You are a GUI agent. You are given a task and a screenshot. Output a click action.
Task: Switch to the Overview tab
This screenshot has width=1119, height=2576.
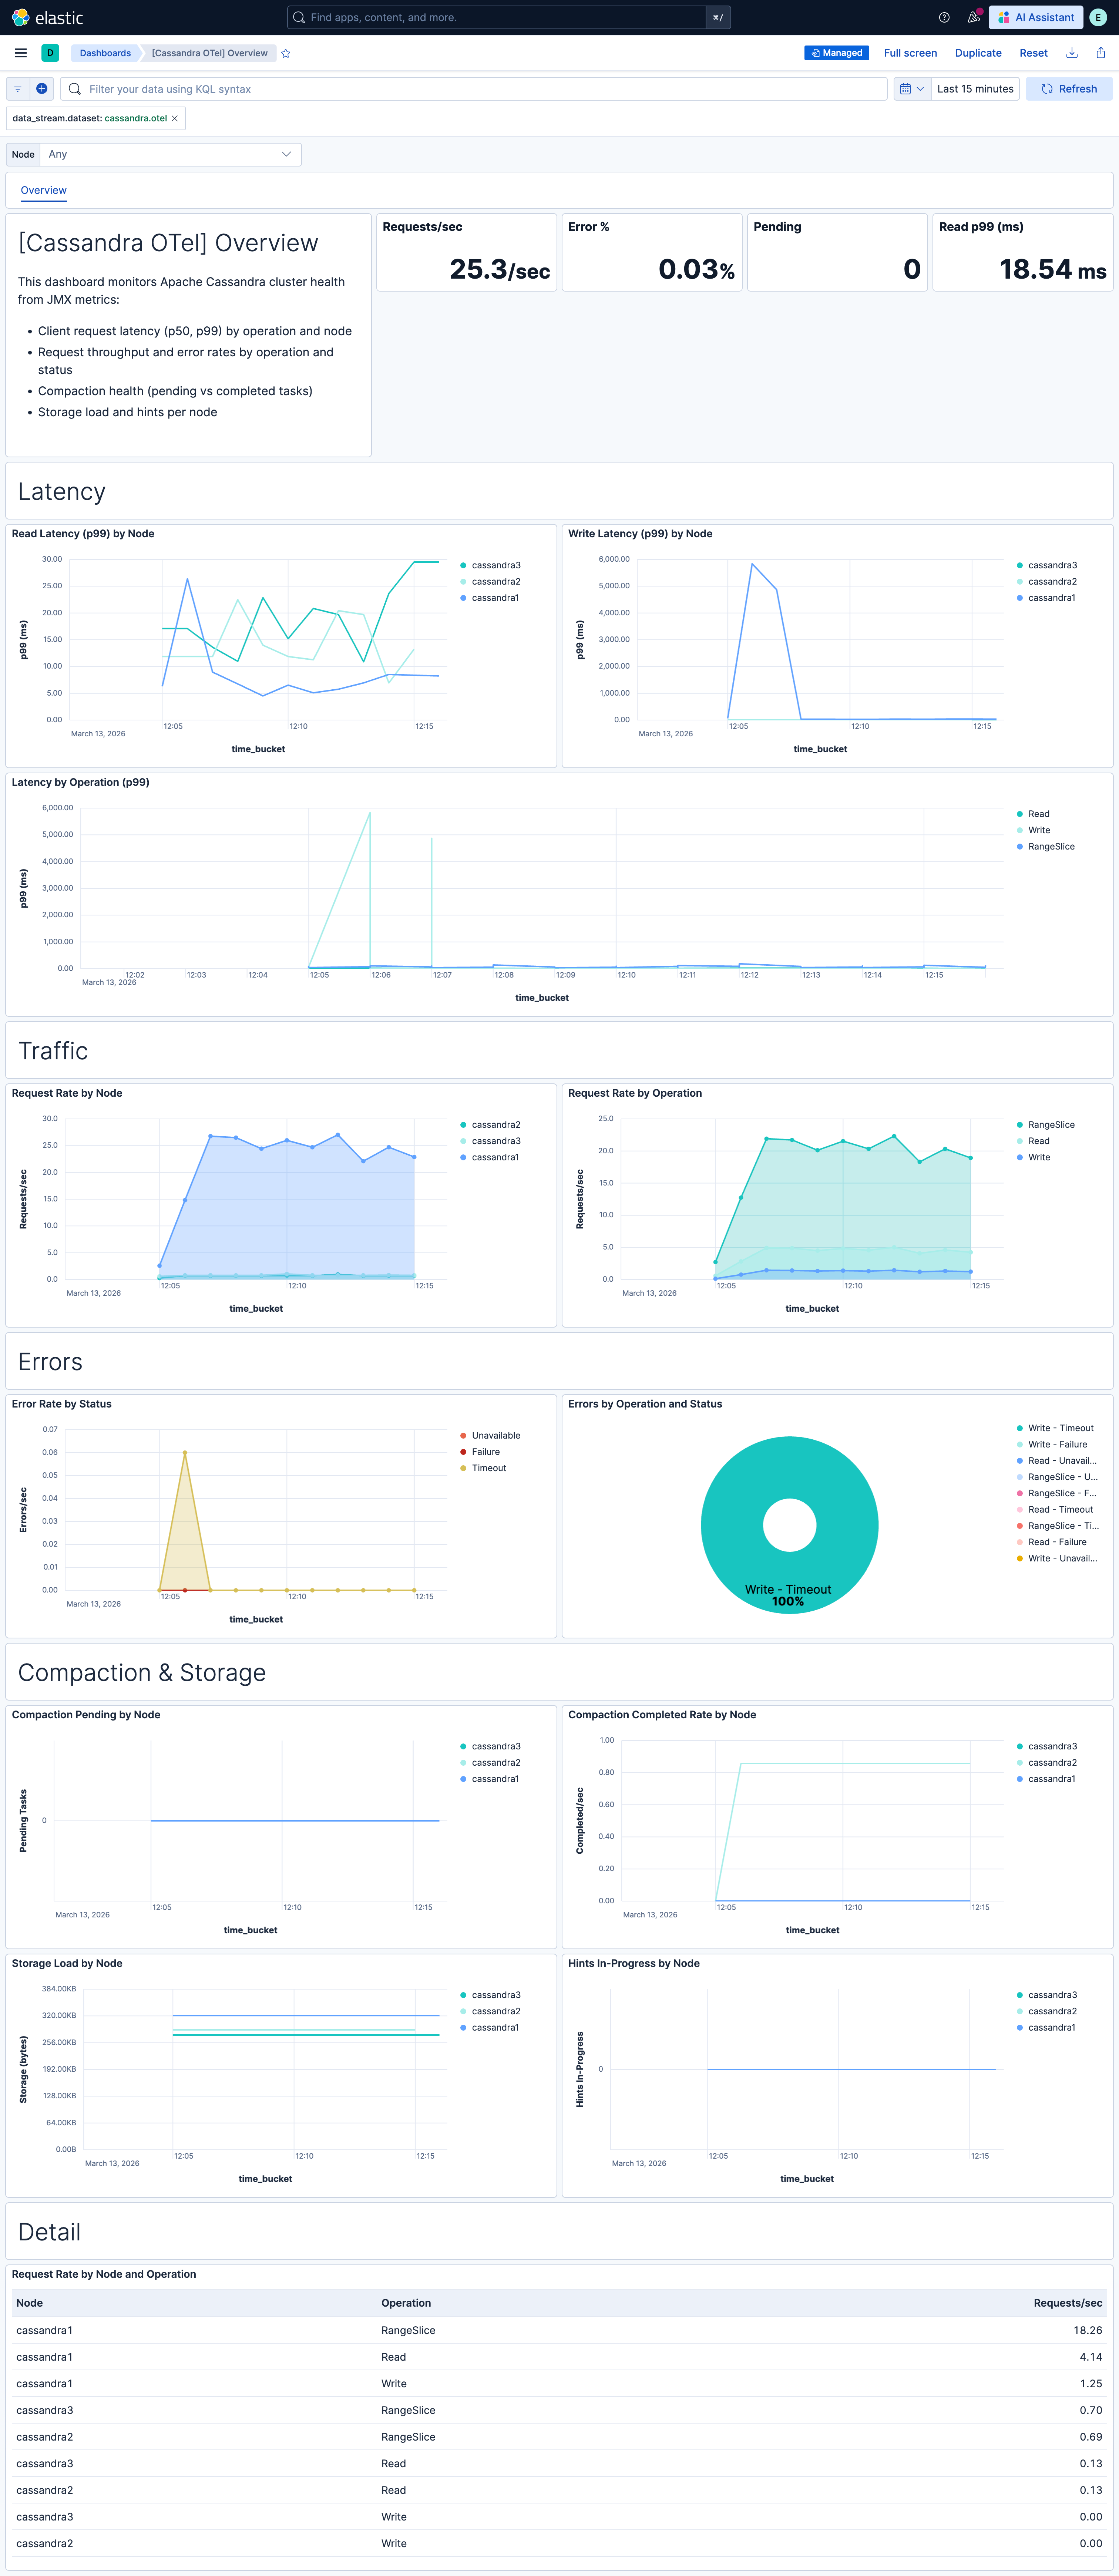(43, 190)
